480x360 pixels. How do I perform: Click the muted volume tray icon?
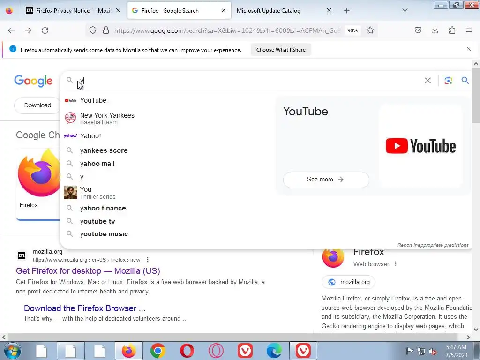[x=433, y=351]
